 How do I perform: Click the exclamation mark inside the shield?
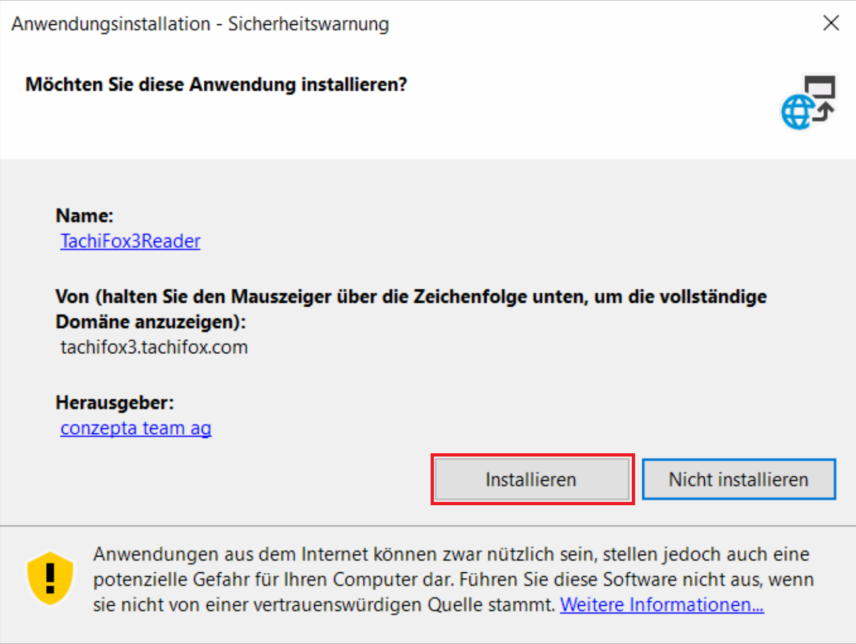pyautogui.click(x=50, y=577)
